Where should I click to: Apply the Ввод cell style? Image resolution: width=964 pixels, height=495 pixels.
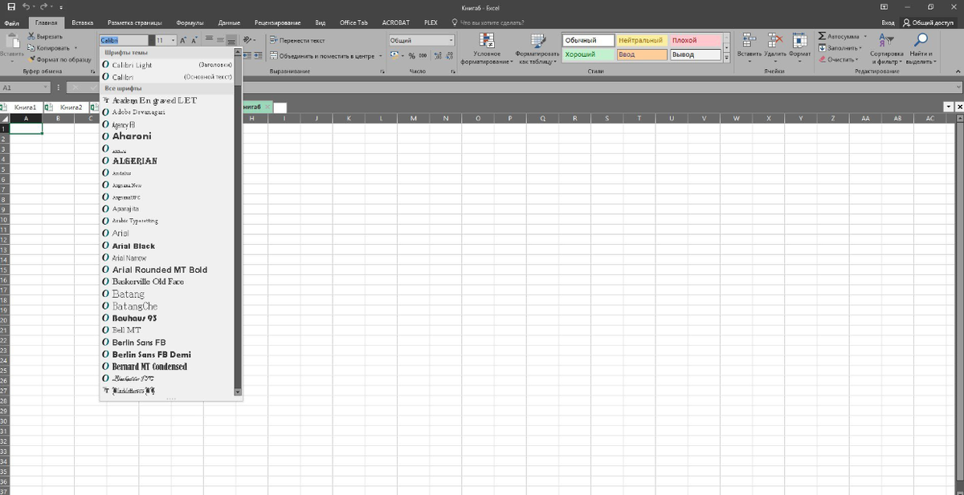[642, 55]
